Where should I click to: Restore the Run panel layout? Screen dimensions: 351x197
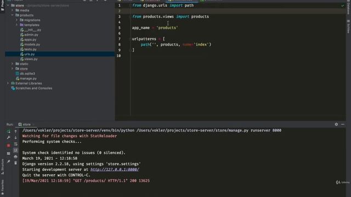[x=9, y=153]
